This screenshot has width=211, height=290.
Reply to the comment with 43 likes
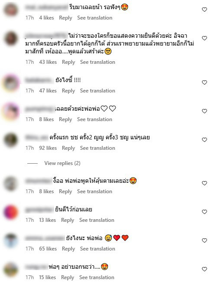pos(68,62)
